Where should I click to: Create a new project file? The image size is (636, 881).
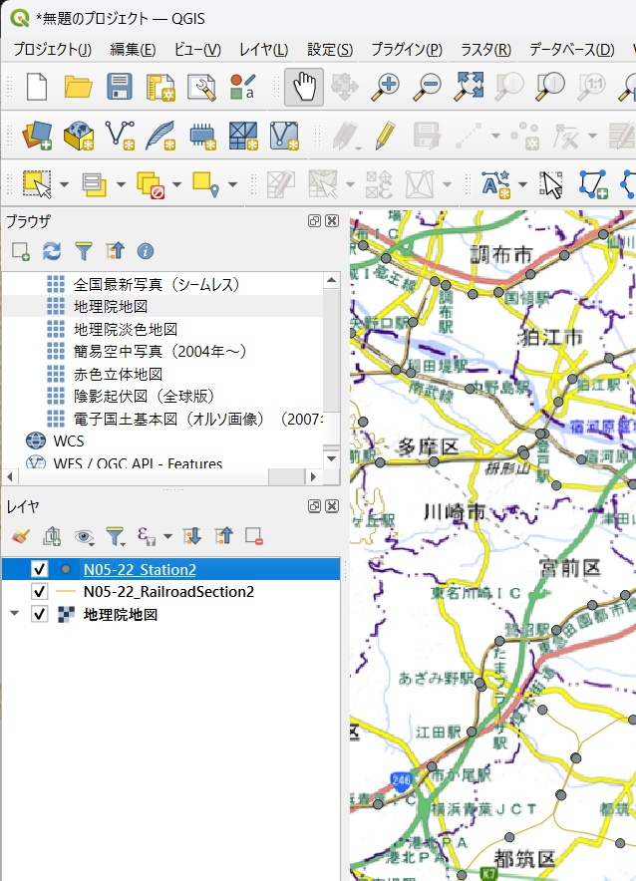click(37, 87)
